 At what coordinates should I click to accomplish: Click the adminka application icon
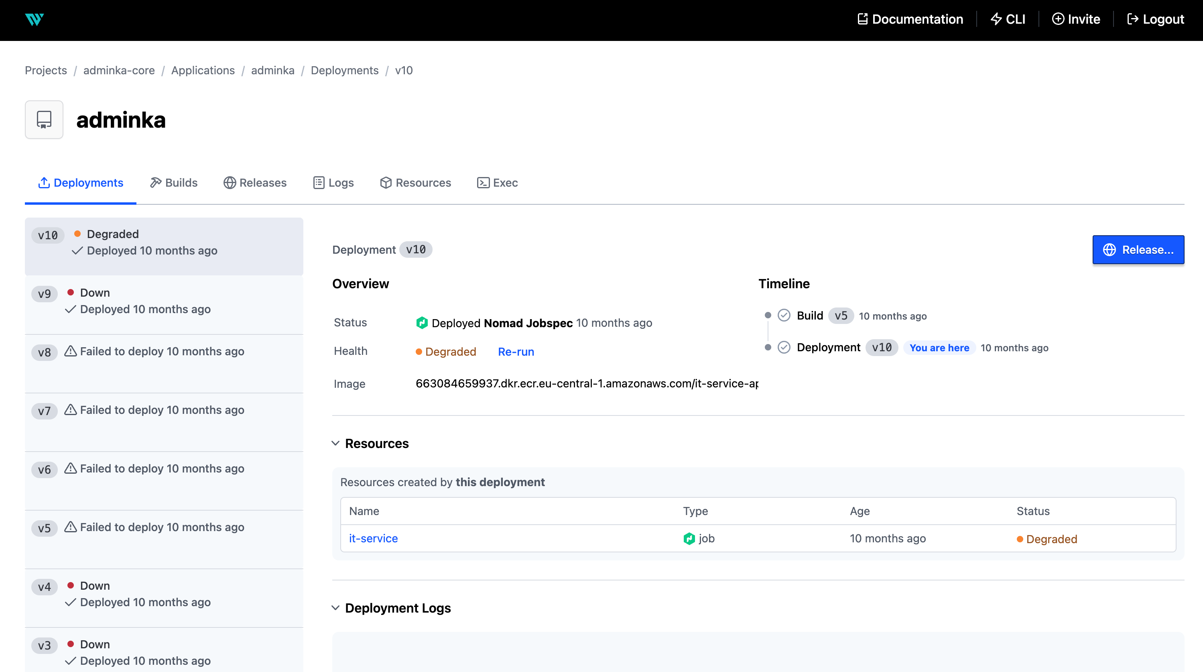pos(44,120)
